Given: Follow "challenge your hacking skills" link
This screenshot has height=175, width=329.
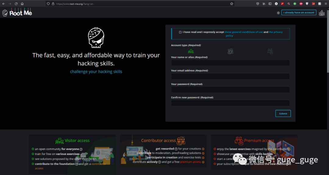Looking at the screenshot, I should (96, 72).
